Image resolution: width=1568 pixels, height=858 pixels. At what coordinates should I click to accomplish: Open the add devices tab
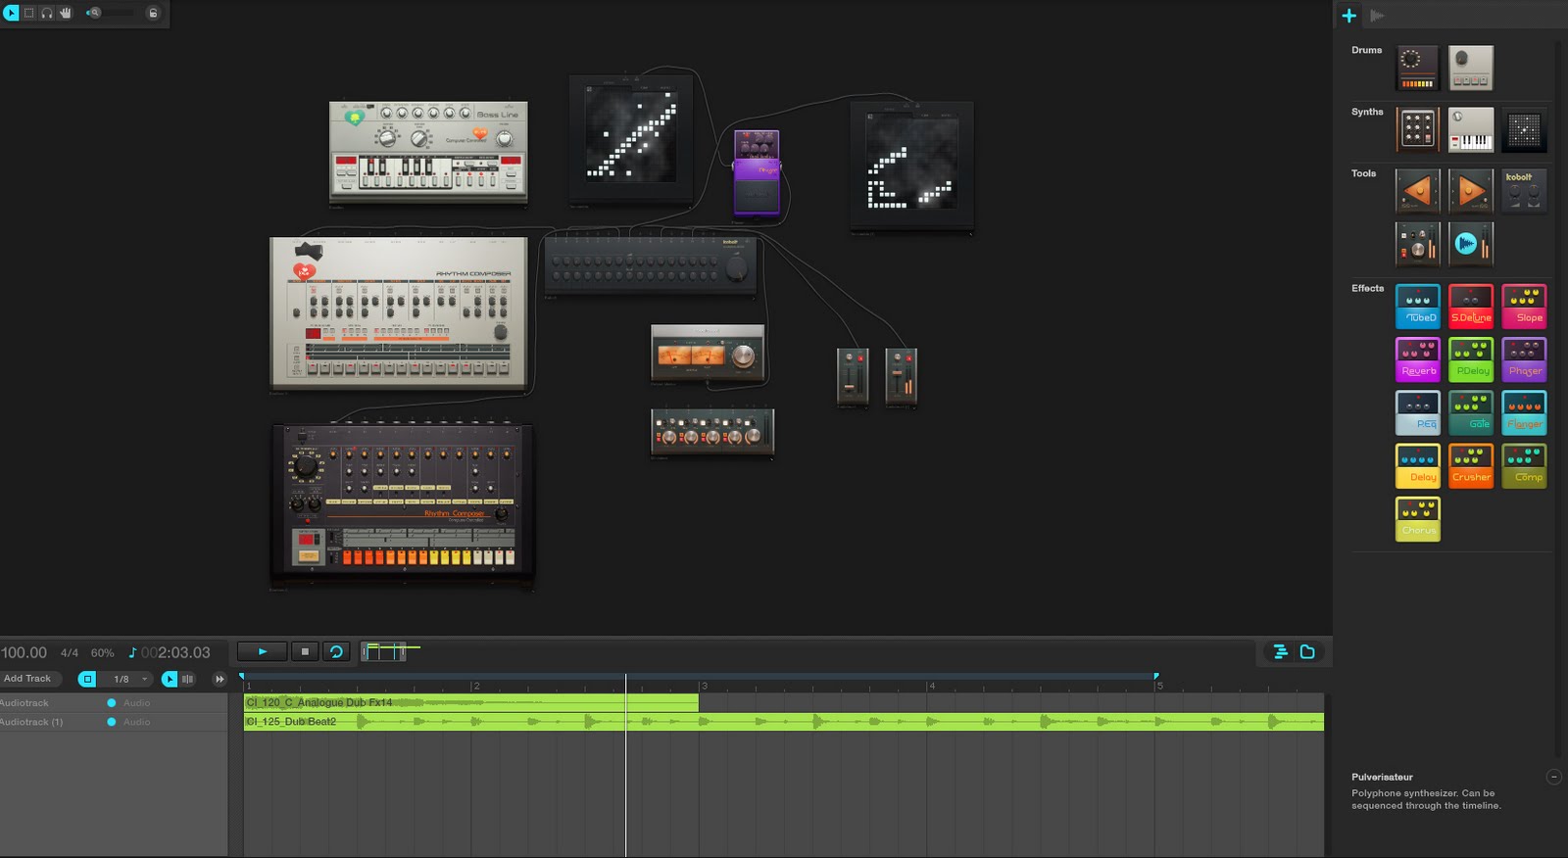pyautogui.click(x=1349, y=15)
